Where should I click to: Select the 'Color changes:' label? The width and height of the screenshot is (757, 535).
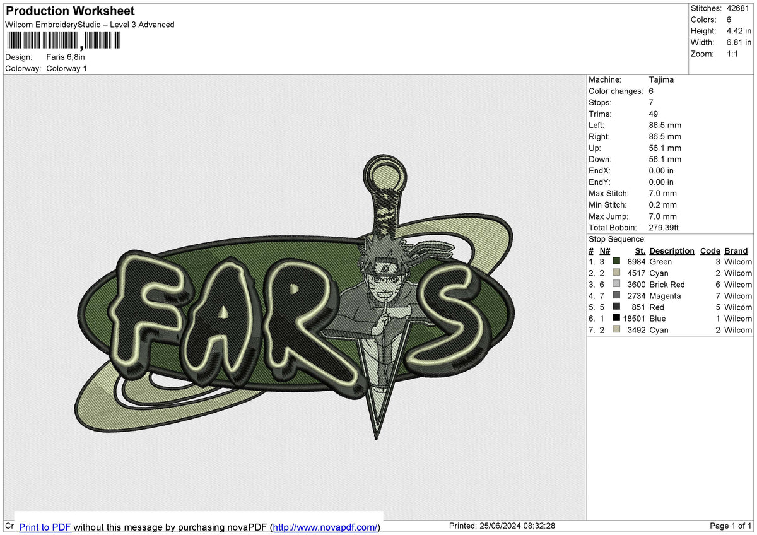coord(616,91)
